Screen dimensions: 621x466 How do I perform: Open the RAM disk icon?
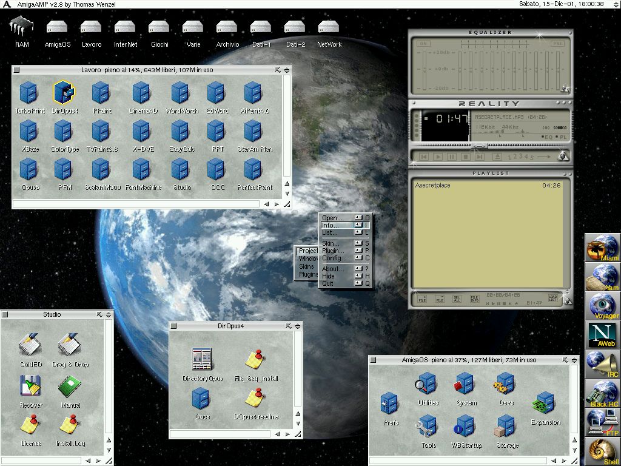click(22, 27)
